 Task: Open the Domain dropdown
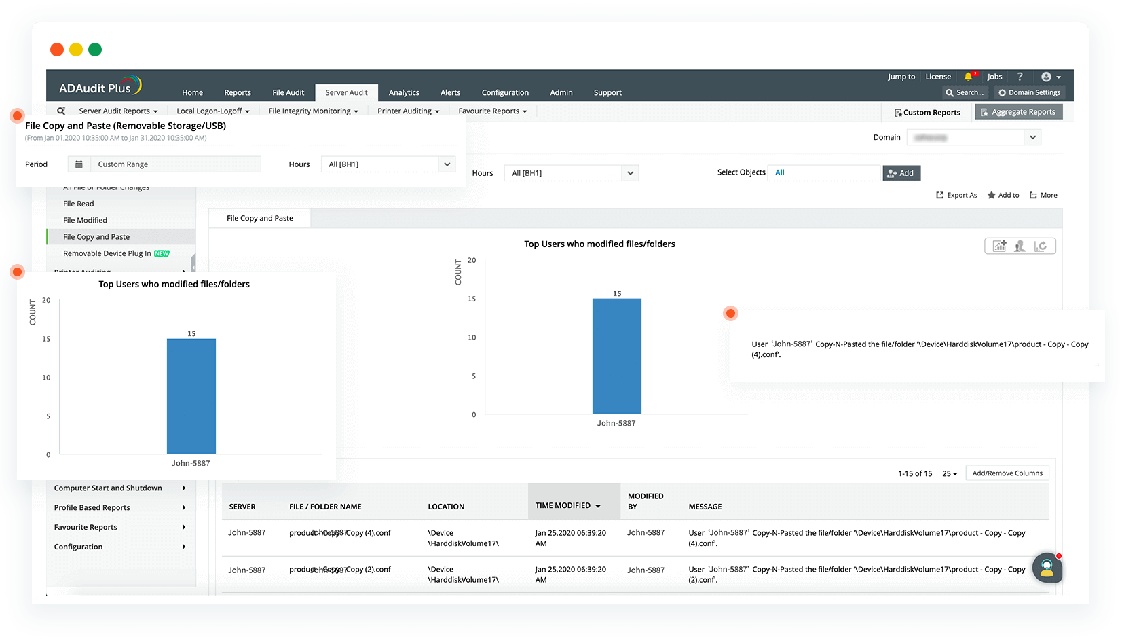[x=973, y=137]
